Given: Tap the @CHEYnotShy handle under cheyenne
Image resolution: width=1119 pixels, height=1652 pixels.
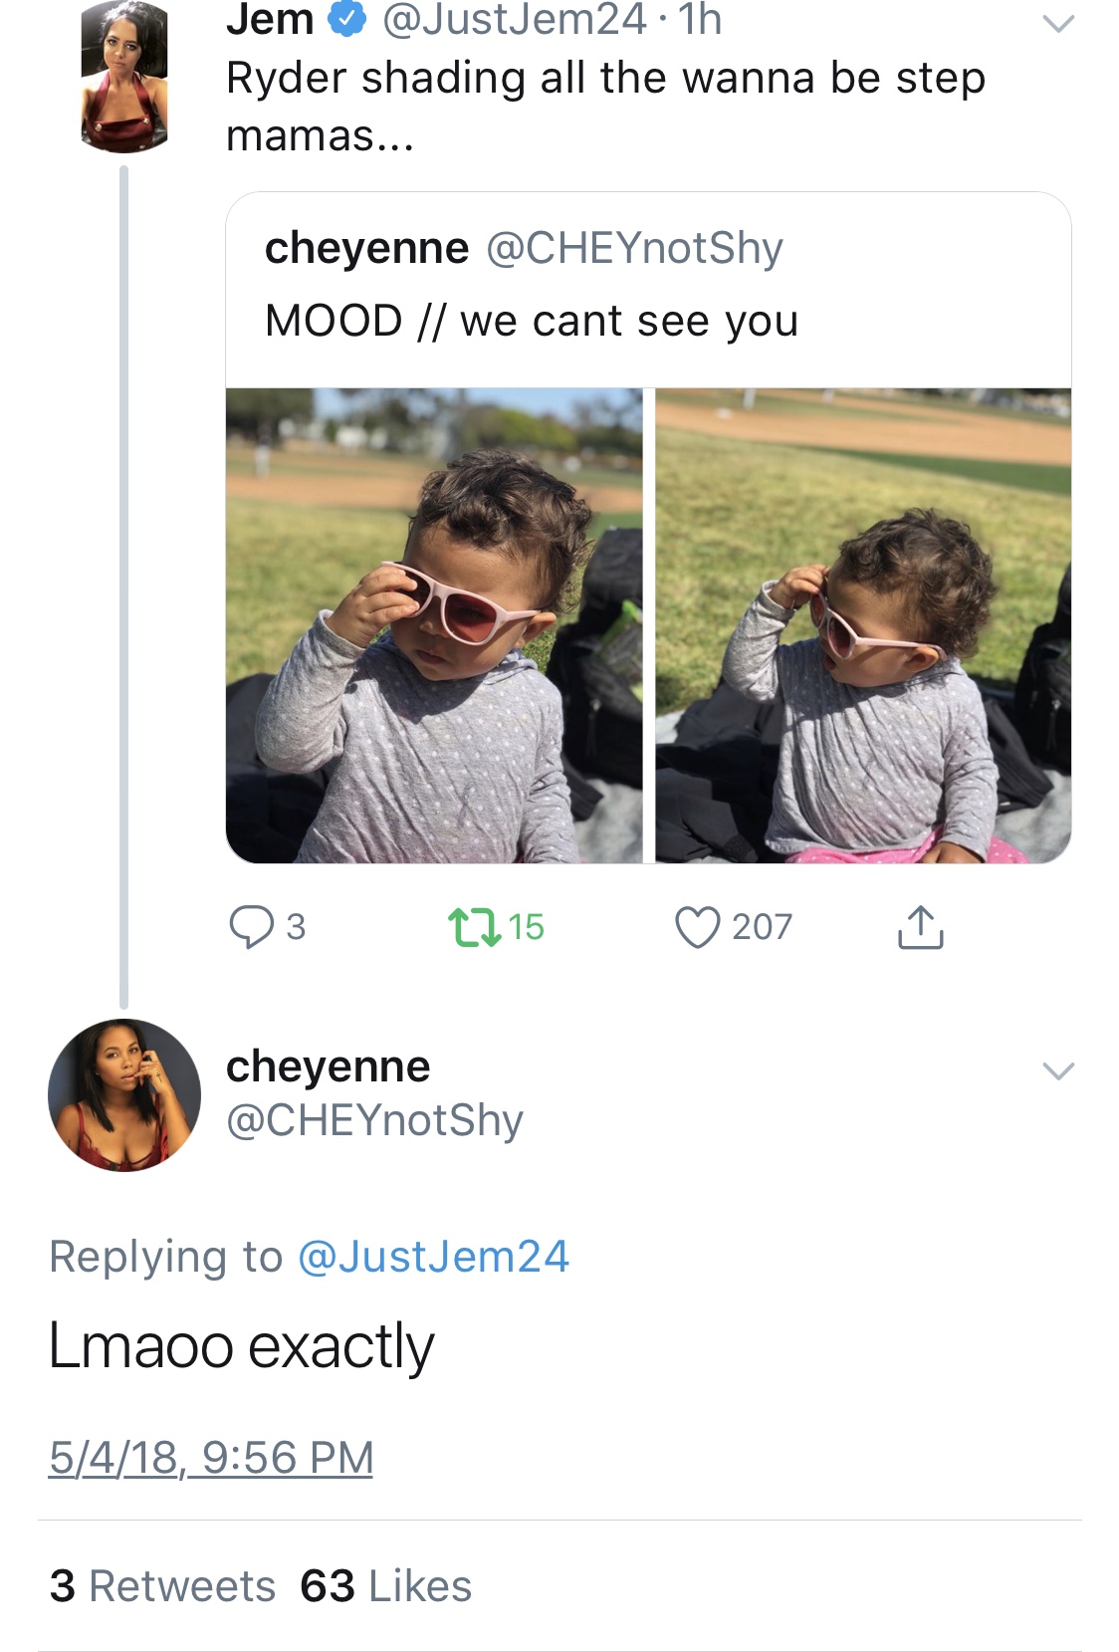Looking at the screenshot, I should [x=374, y=1120].
